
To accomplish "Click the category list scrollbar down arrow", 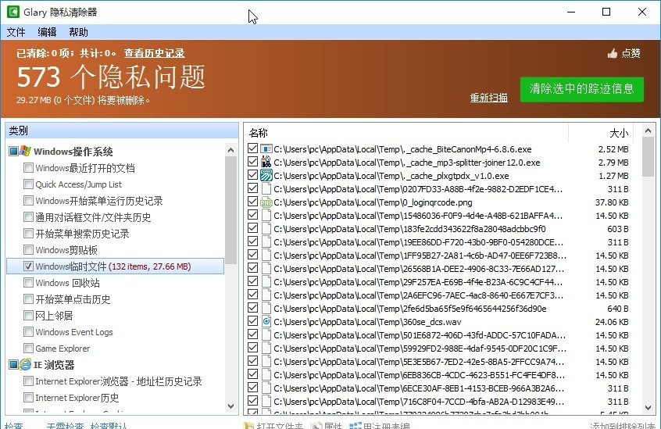I will 231,406.
